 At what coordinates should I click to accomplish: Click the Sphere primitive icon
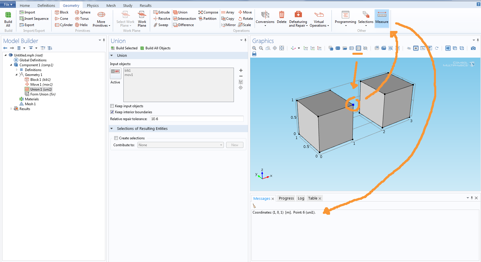click(x=77, y=12)
